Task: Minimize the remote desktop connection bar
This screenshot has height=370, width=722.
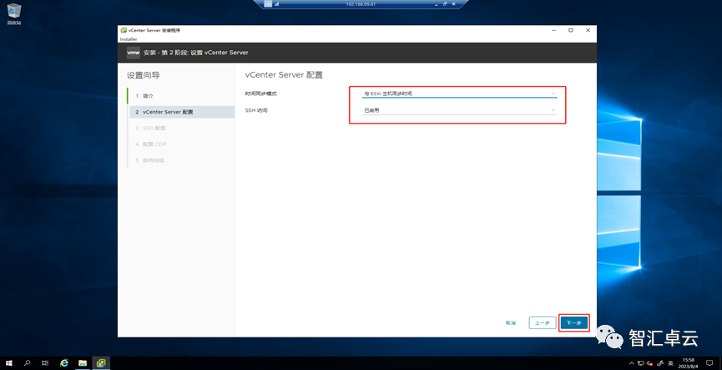Action: [x=437, y=3]
